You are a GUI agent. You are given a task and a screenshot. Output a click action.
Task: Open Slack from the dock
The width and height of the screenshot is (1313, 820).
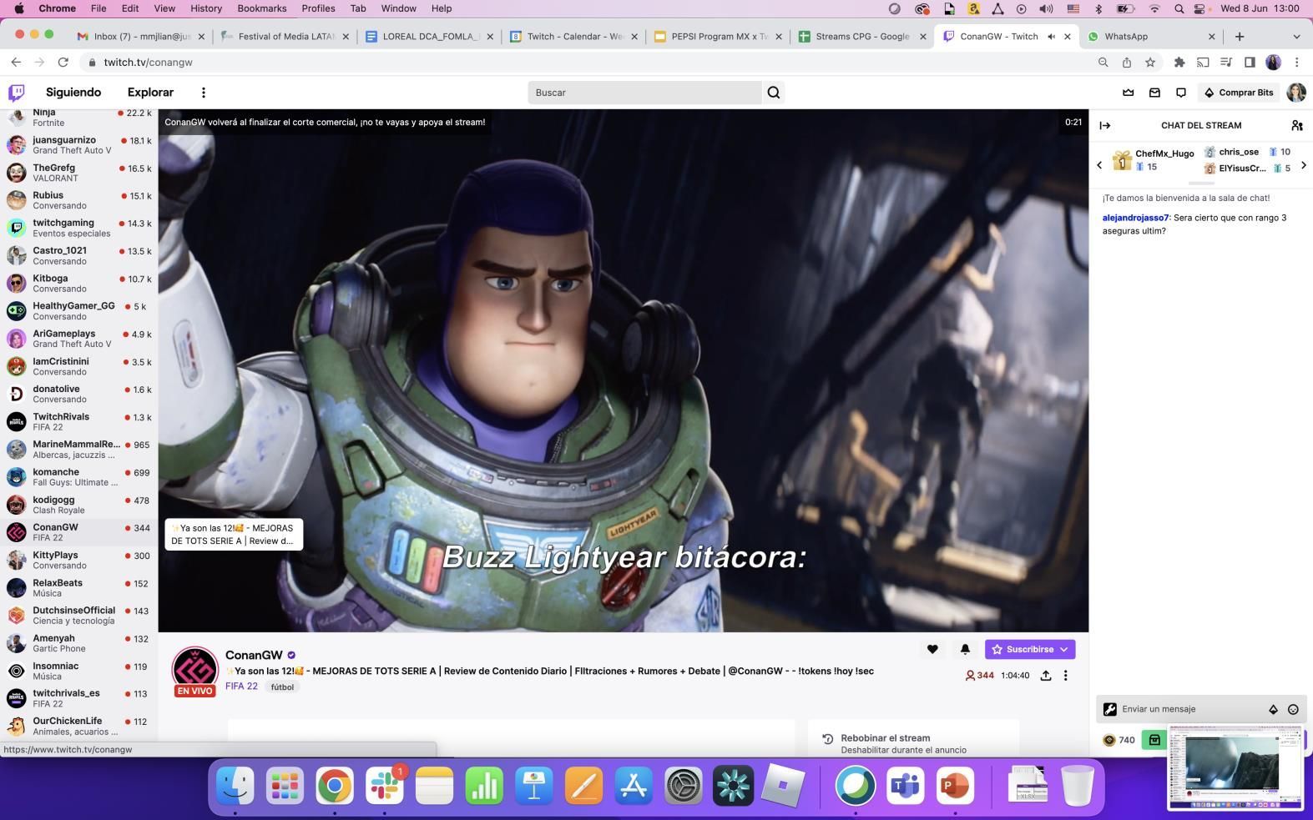pyautogui.click(x=385, y=786)
